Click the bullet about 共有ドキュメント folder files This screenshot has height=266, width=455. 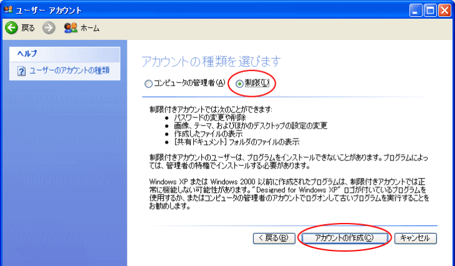click(x=236, y=142)
